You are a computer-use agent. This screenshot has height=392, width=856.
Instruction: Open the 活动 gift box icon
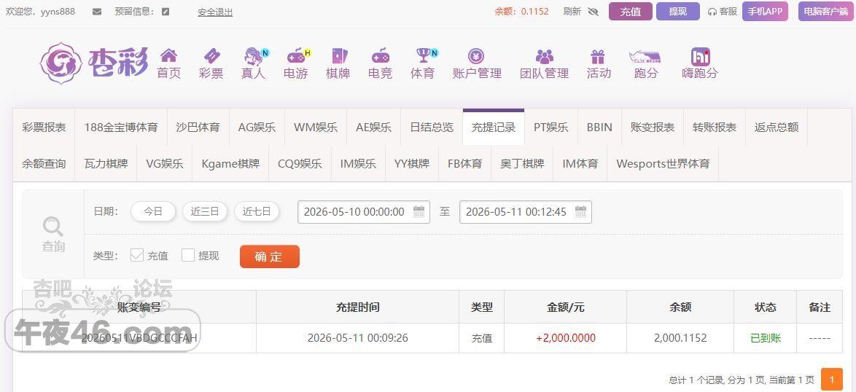coord(598,56)
